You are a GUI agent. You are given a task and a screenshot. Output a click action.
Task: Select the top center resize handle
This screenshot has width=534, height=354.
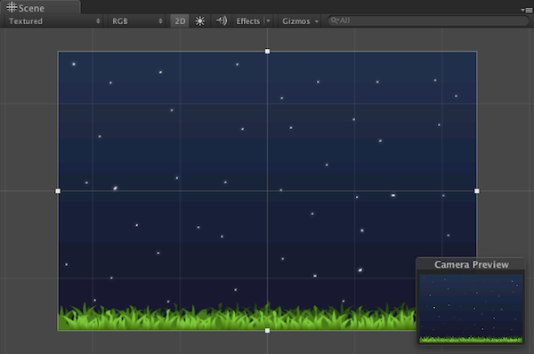[x=267, y=52]
